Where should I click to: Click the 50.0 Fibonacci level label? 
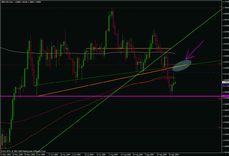click(x=220, y=127)
